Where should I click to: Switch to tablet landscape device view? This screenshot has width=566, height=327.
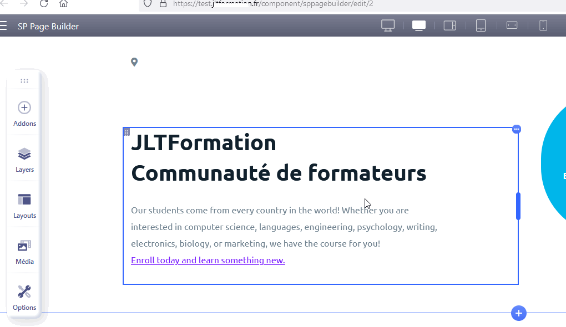(450, 25)
